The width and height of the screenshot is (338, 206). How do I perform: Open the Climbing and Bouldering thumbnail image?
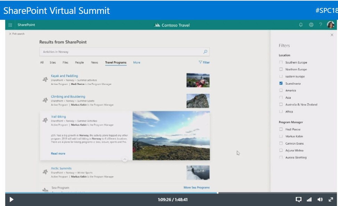pos(198,101)
